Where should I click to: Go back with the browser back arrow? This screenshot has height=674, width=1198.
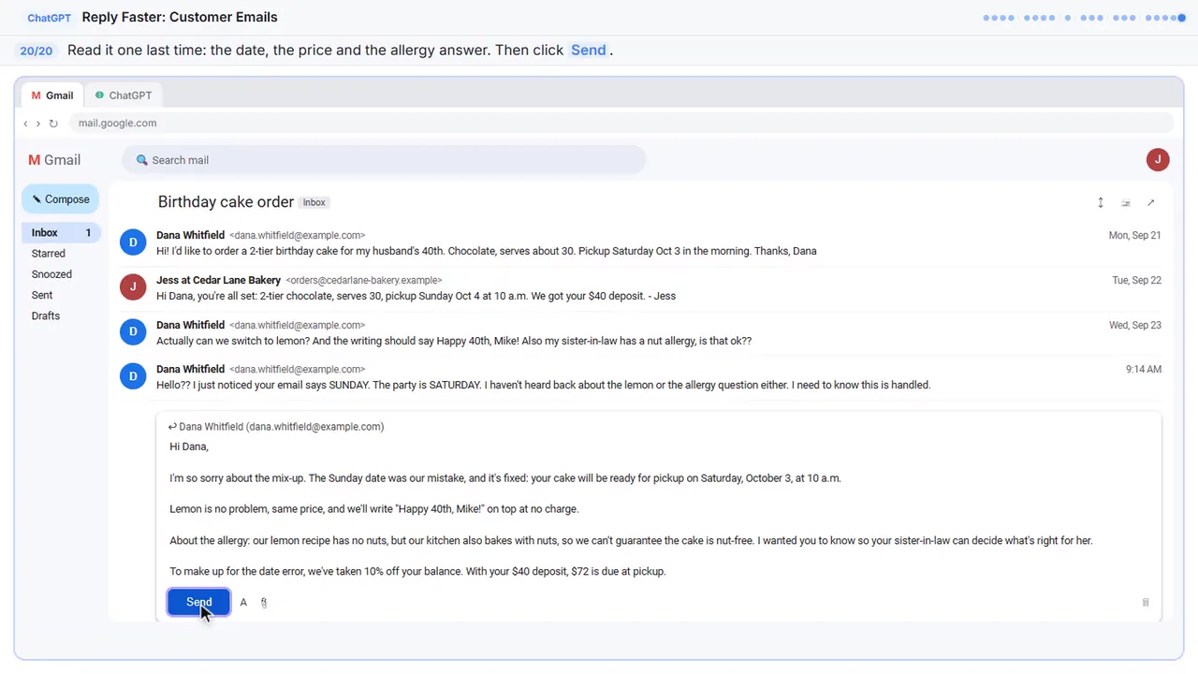(x=25, y=124)
